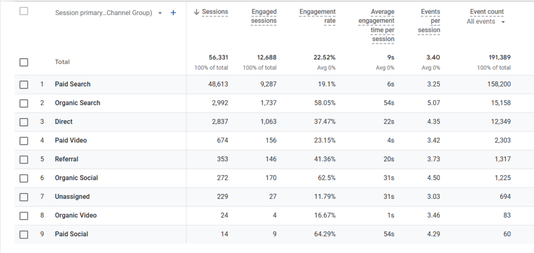The width and height of the screenshot is (534, 253).
Task: Select the Paid Search row checkbox
Action: (24, 85)
